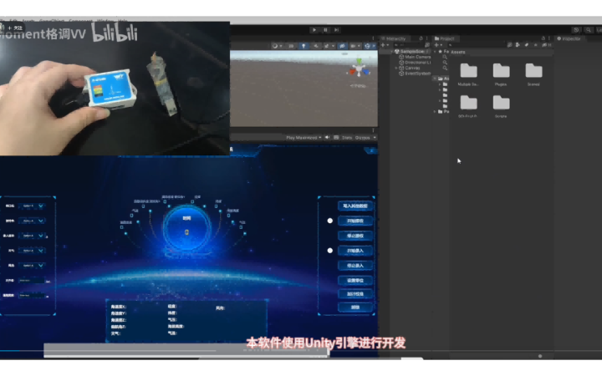Screen dimensions: 602x376
Task: Toggle Gizmos in the Game view
Action: [362, 137]
